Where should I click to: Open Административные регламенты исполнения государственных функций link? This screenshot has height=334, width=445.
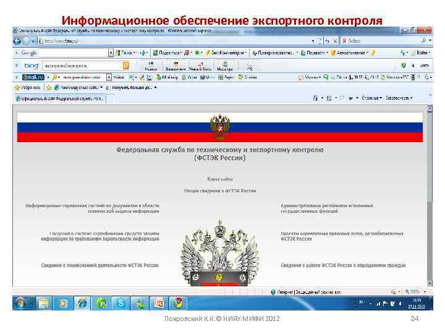(x=327, y=208)
